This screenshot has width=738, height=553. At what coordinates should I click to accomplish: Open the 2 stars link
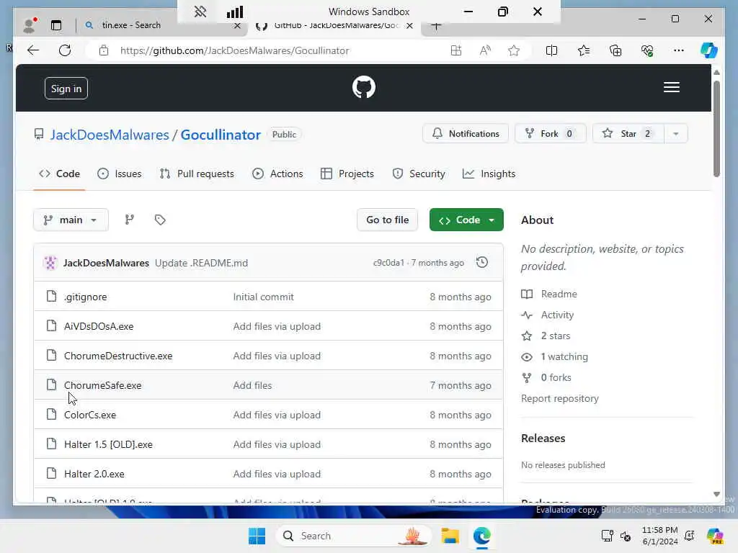click(x=546, y=336)
